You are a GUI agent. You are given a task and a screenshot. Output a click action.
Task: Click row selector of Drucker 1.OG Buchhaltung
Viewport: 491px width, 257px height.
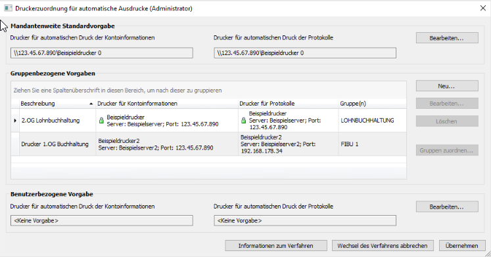tap(15, 144)
